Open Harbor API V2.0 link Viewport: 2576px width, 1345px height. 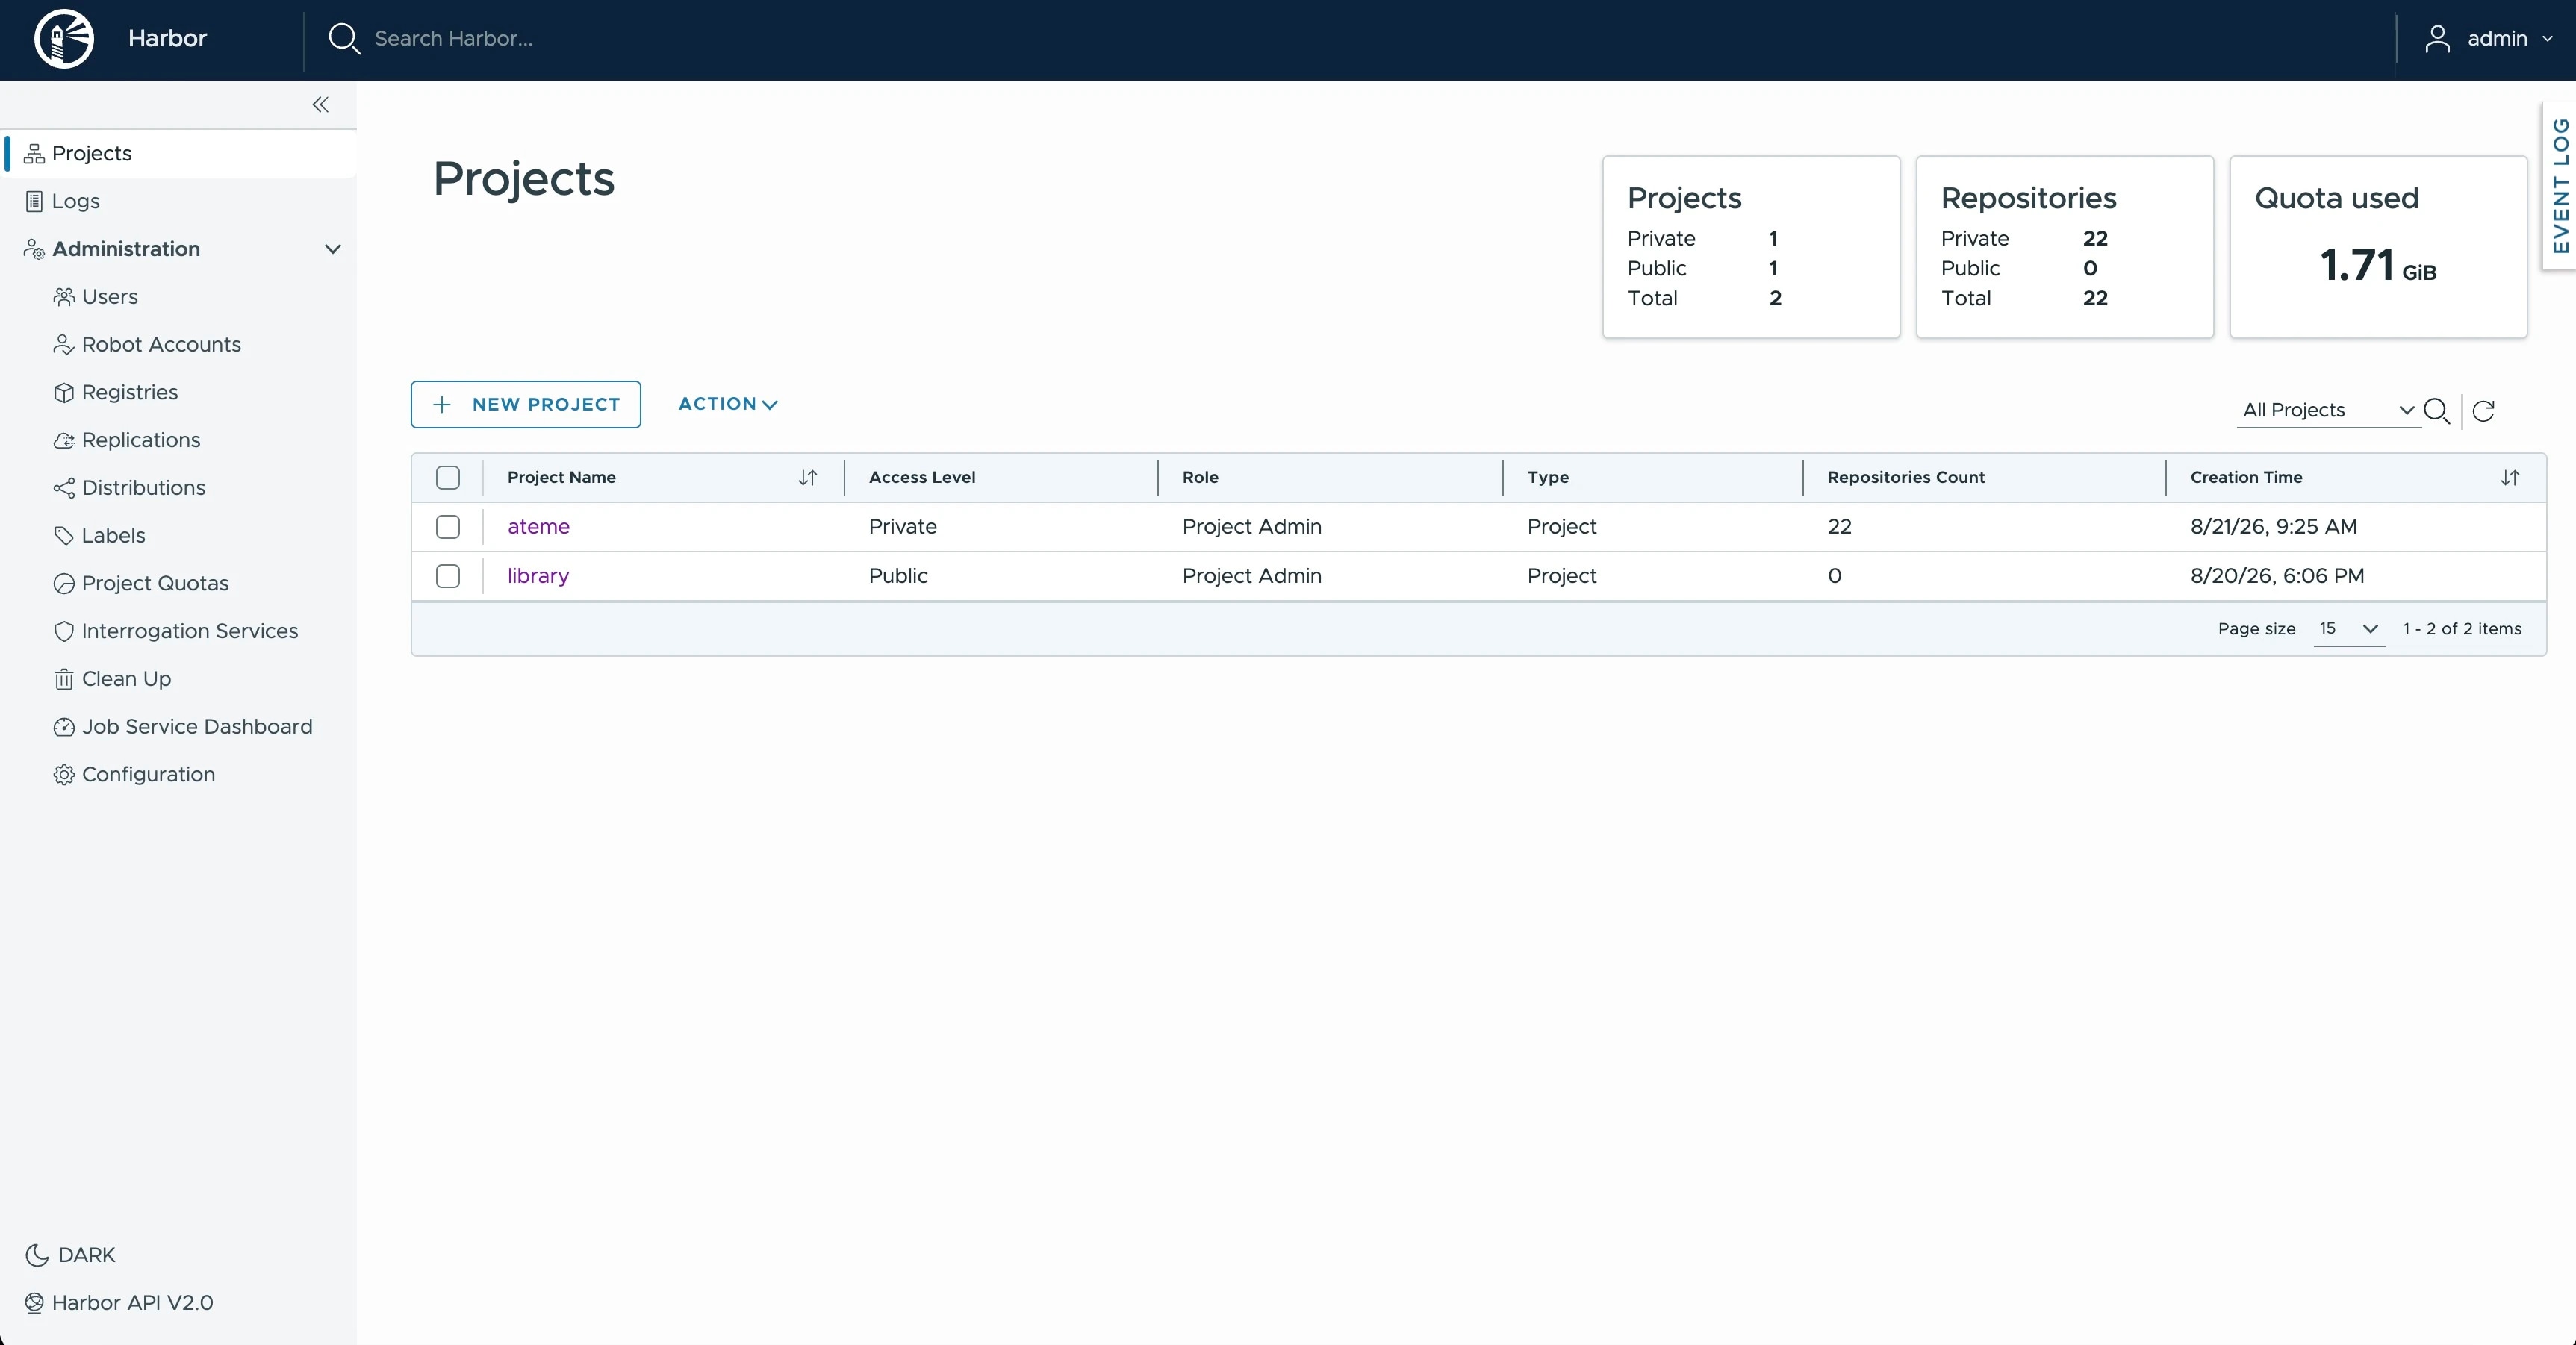tap(132, 1303)
